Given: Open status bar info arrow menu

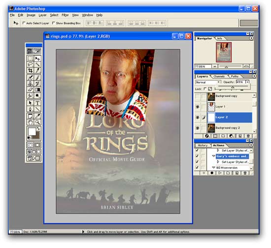Looking at the screenshot, I should click(x=83, y=232).
